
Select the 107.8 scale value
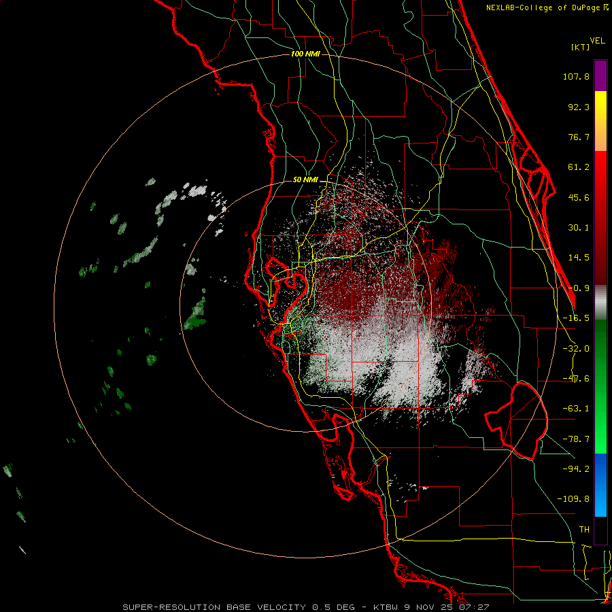click(x=576, y=76)
